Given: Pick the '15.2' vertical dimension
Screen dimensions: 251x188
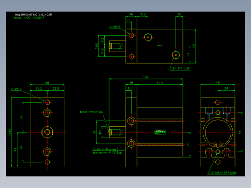Looking at the screenshot, I should coord(102,40).
